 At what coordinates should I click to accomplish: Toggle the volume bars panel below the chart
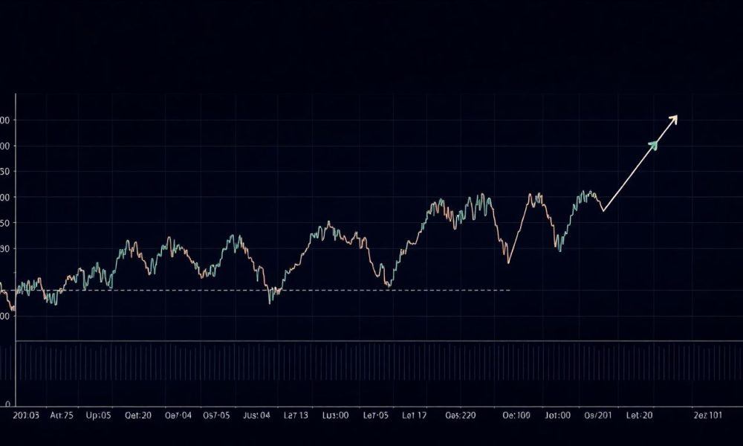click(x=371, y=364)
